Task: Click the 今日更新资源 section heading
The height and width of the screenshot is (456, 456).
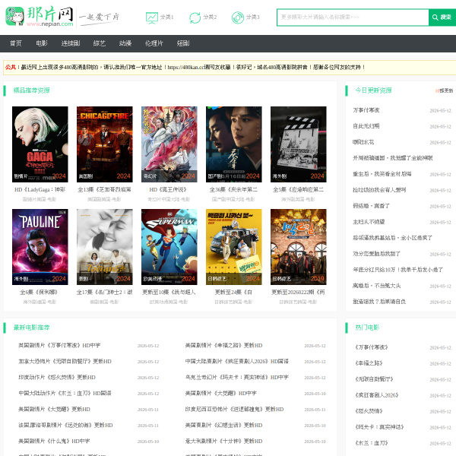Action: 373,90
